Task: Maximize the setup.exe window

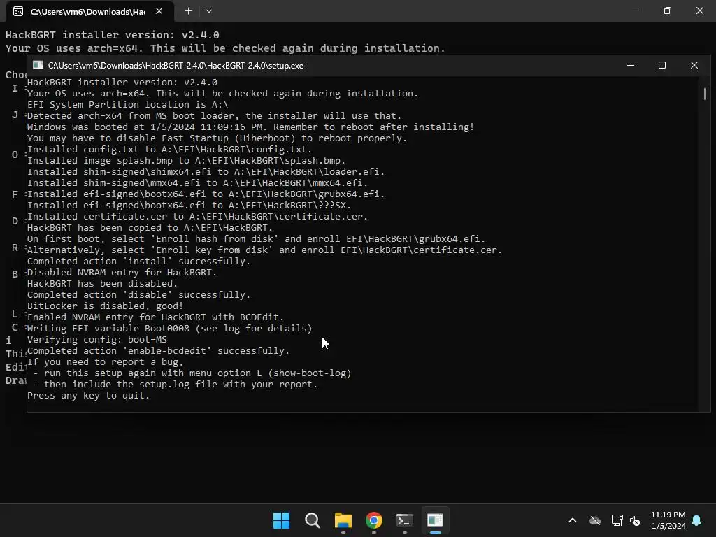Action: pos(661,65)
